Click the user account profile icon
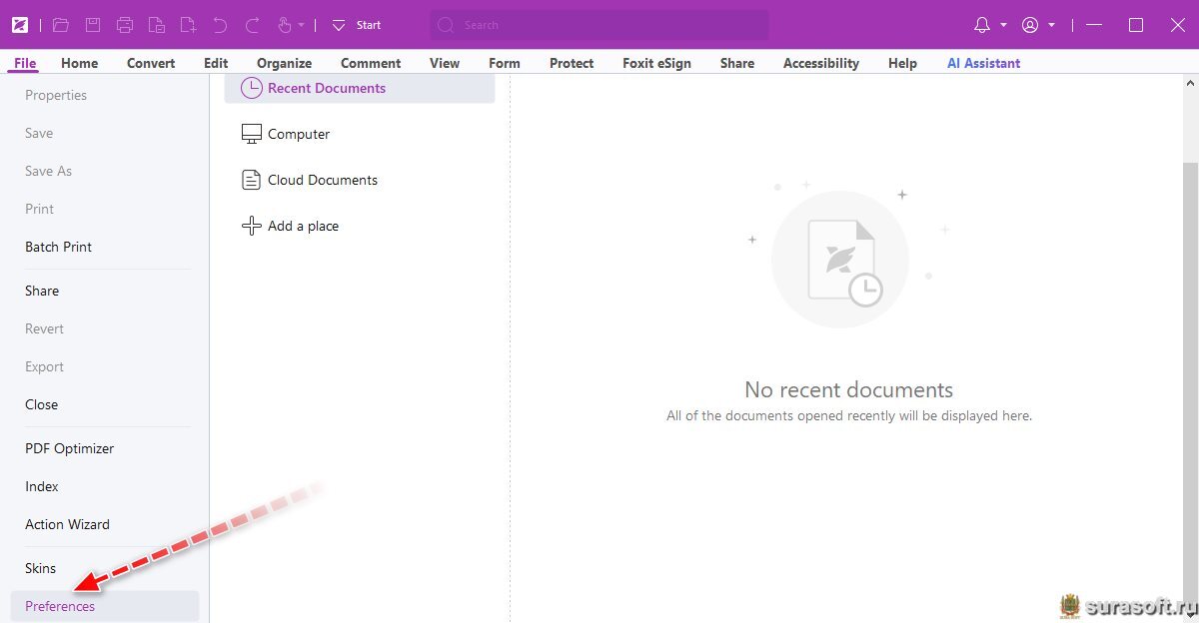1199x623 pixels. 1030,25
